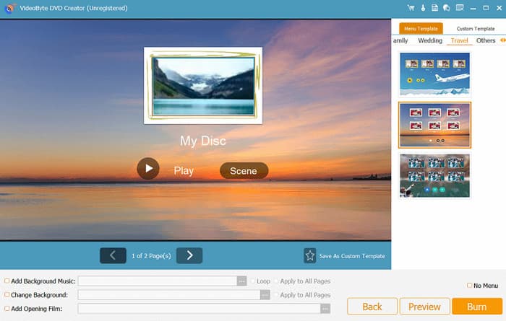This screenshot has width=506, height=321.
Task: Click the mountain lake video thumbnail
Action: [x=203, y=86]
